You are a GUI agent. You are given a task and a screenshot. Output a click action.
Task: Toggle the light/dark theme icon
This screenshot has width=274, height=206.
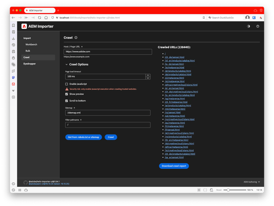click(248, 26)
